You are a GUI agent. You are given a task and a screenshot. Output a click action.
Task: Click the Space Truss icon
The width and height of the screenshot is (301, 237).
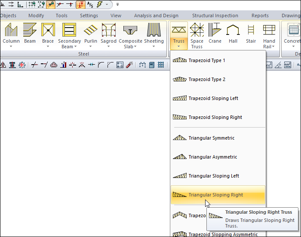click(197, 31)
